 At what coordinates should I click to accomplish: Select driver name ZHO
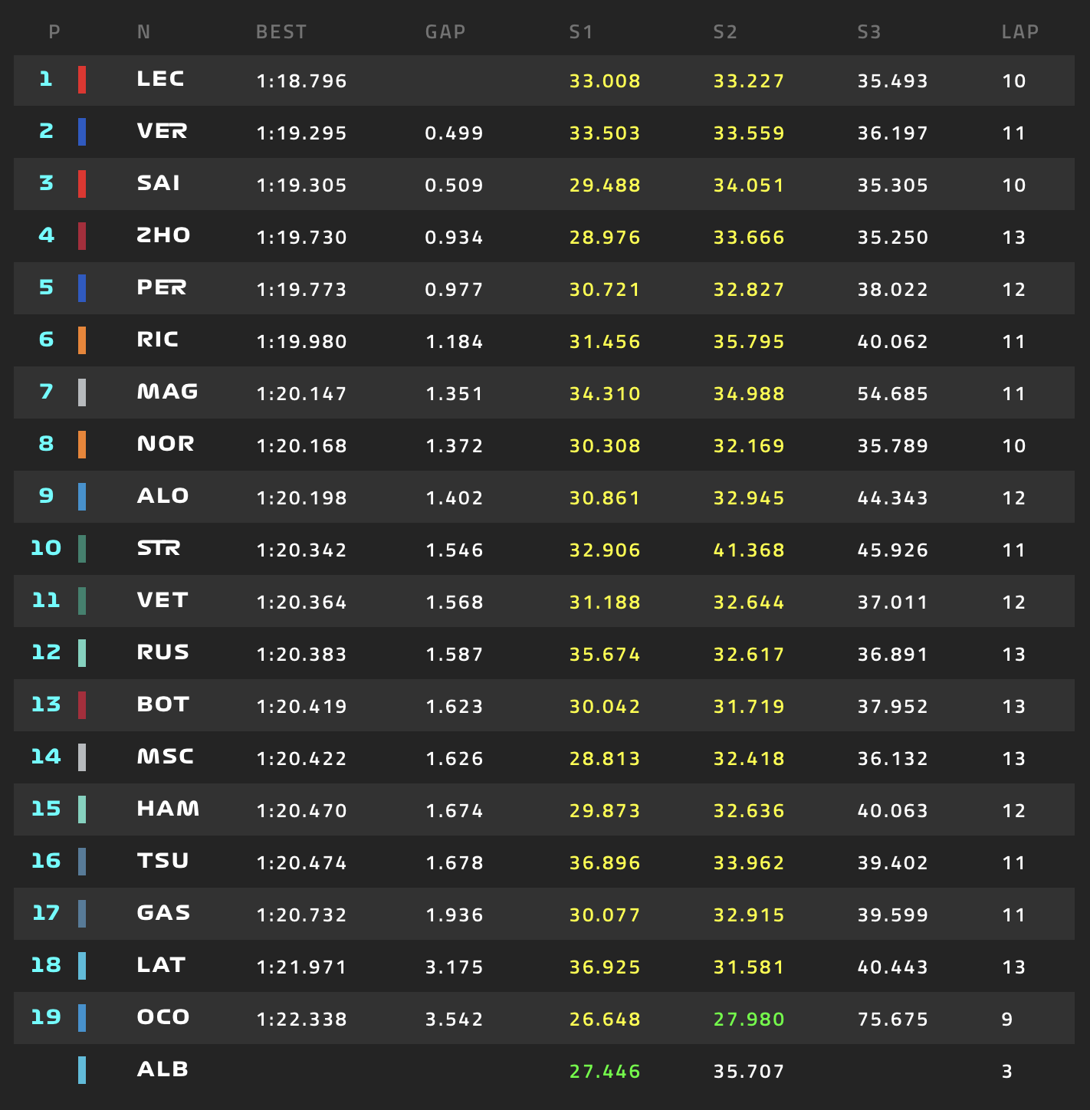[163, 235]
